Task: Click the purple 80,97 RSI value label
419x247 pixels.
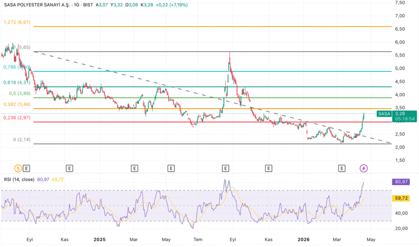Action: click(x=403, y=181)
